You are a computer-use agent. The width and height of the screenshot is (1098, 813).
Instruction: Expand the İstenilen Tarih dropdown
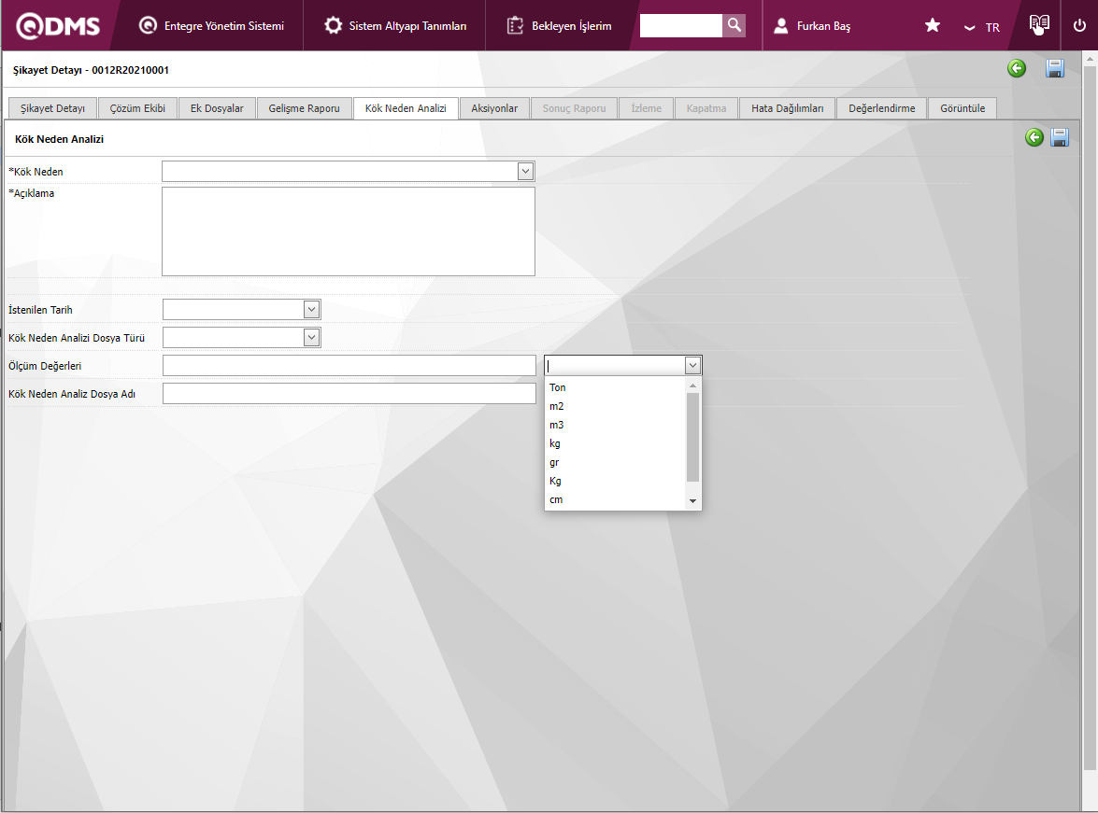[x=311, y=309]
